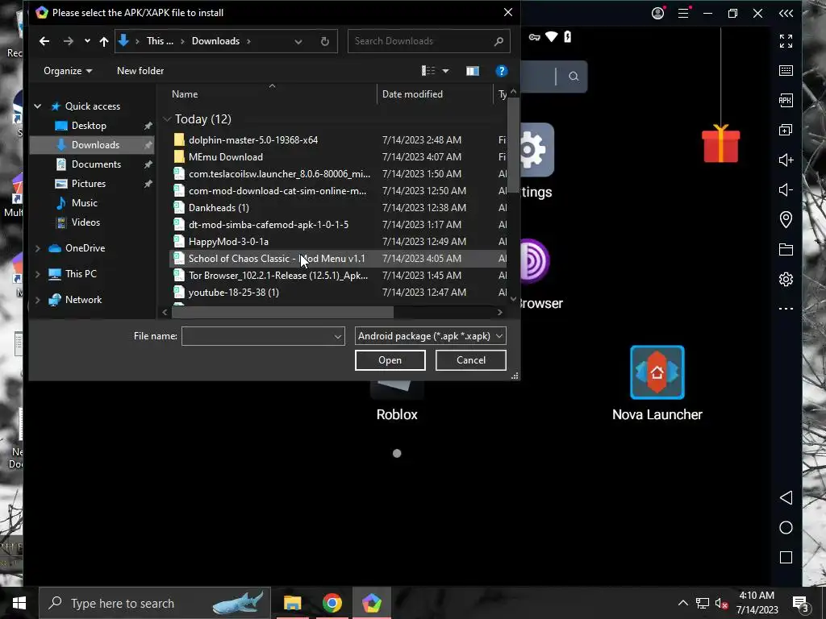Screen dimensions: 826x619
Task: Select Videos in navigation pane
Action: [86, 222]
